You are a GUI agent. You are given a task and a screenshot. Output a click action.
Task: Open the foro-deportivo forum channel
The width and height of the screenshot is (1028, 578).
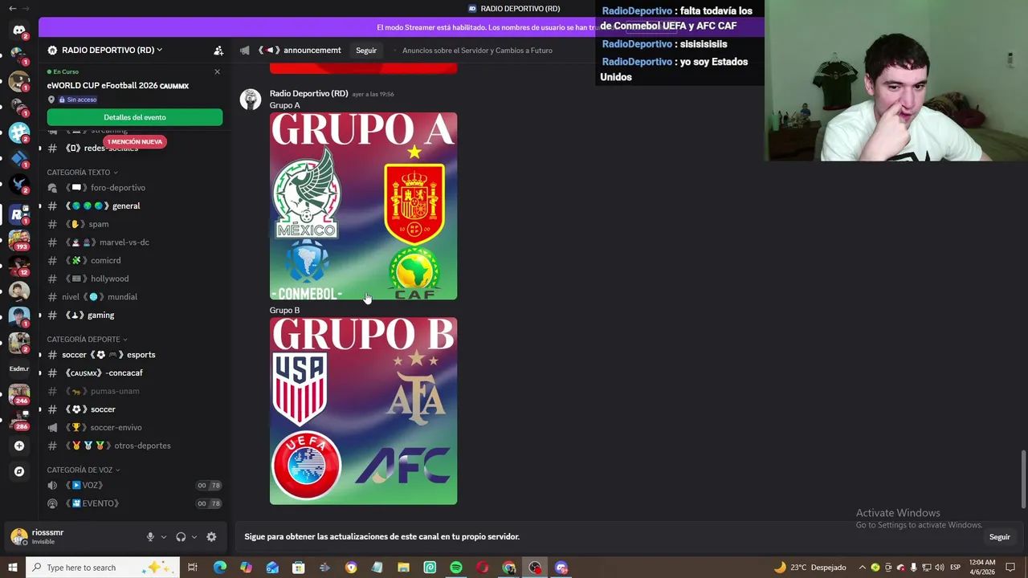(x=134, y=188)
